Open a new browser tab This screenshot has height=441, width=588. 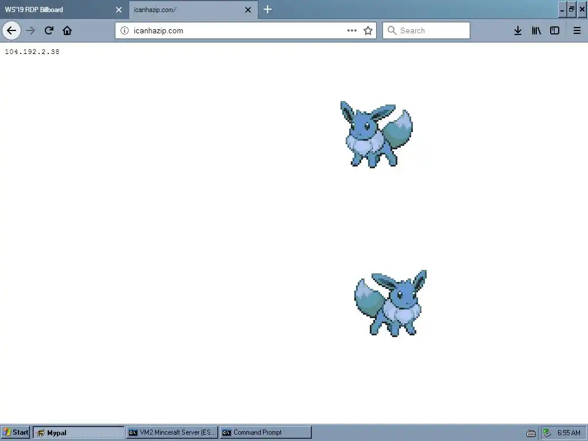click(x=268, y=9)
